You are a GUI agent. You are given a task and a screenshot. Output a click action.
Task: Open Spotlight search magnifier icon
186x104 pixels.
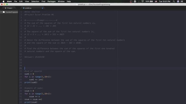click(174, 1)
